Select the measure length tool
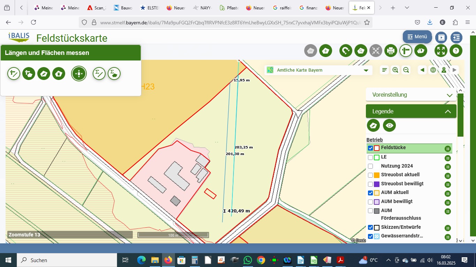The width and height of the screenshot is (476, 267). coord(14,74)
